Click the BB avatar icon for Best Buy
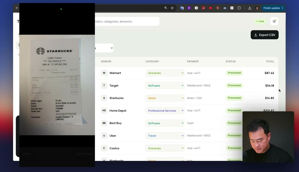 (x=104, y=123)
